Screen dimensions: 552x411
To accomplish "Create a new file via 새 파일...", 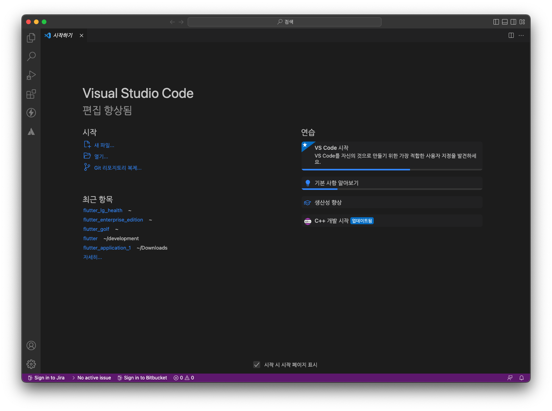I will (x=104, y=145).
